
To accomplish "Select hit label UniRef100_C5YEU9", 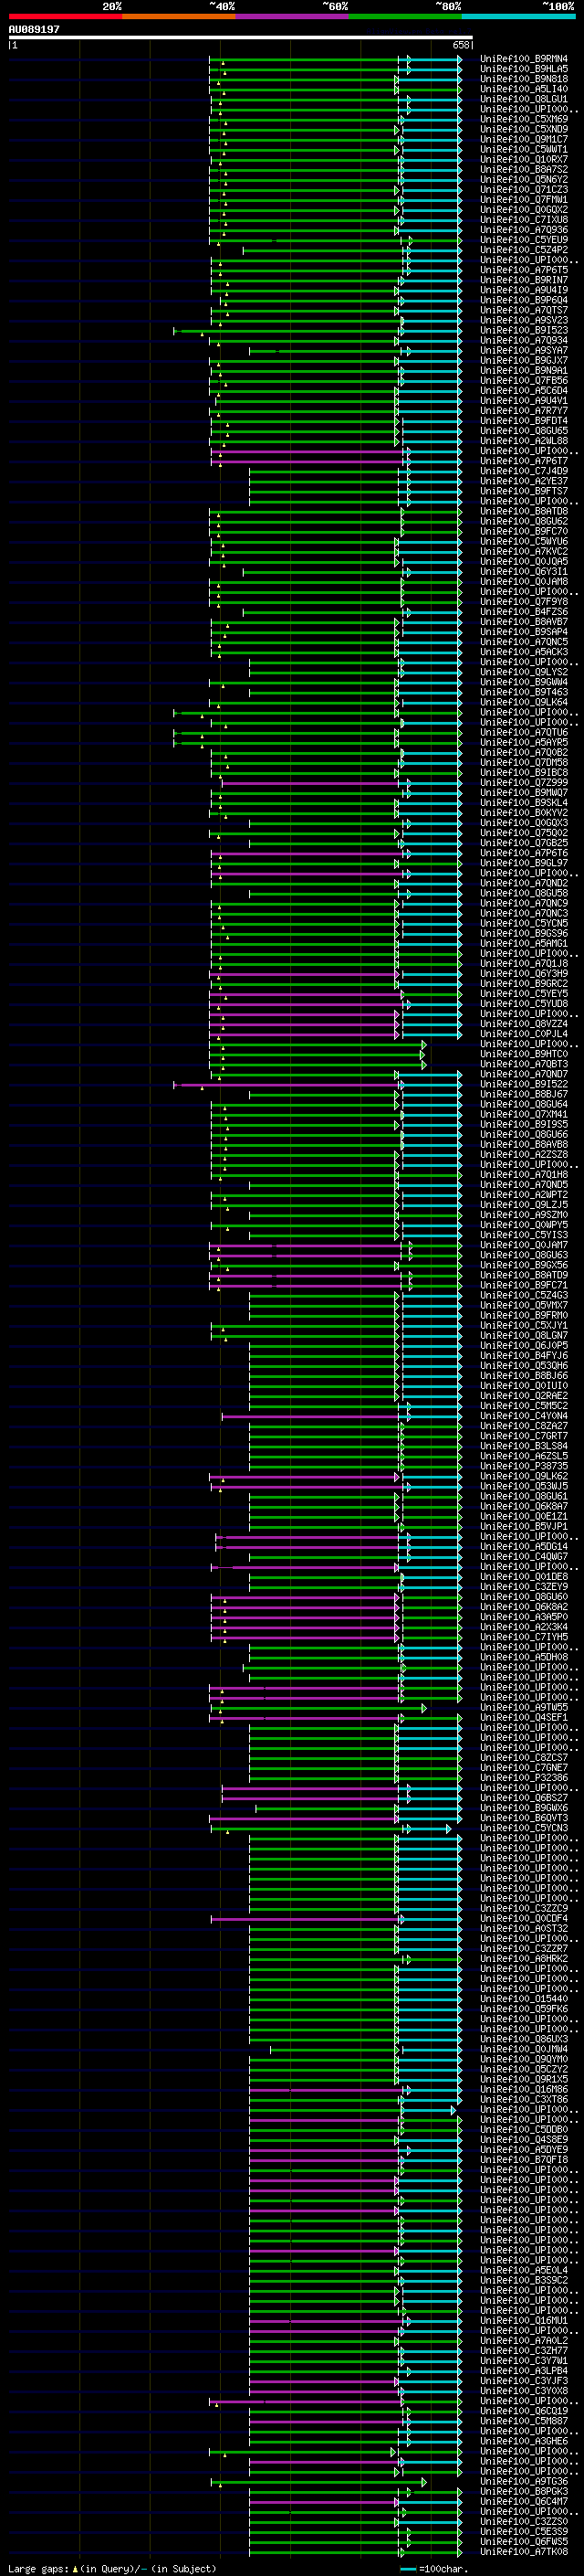I will click(524, 240).
